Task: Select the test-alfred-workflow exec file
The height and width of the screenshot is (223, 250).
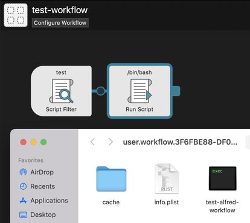Action: pyautogui.click(x=222, y=178)
